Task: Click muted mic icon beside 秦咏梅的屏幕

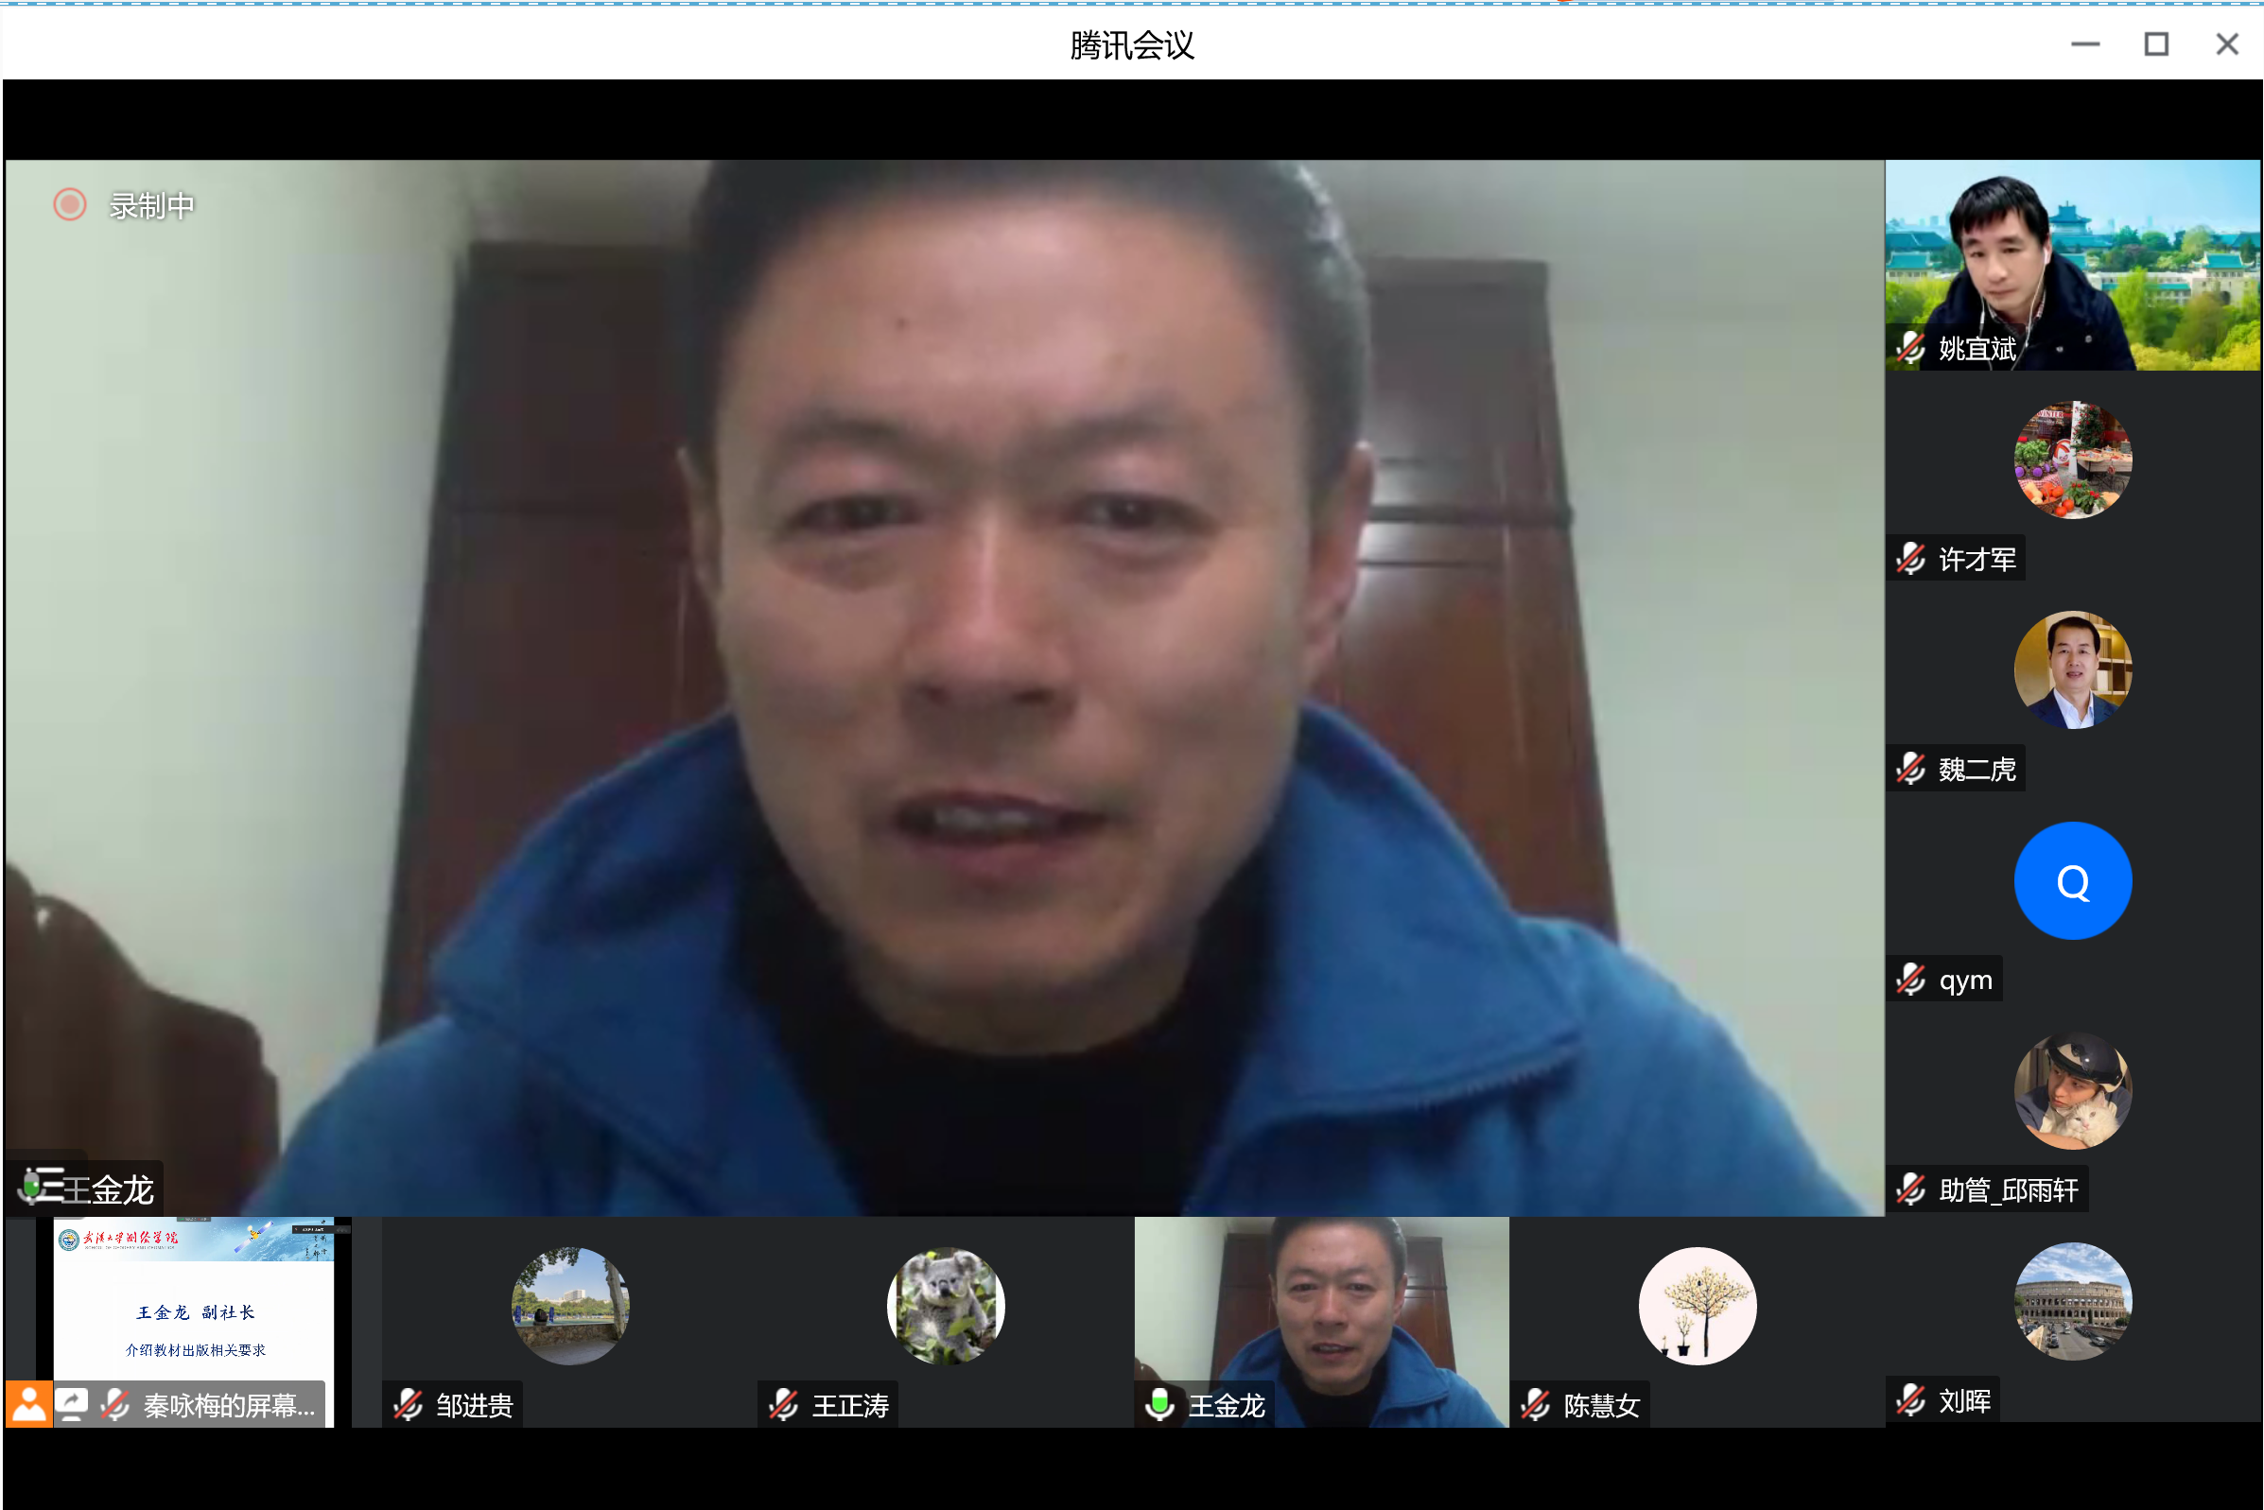Action: tap(115, 1405)
